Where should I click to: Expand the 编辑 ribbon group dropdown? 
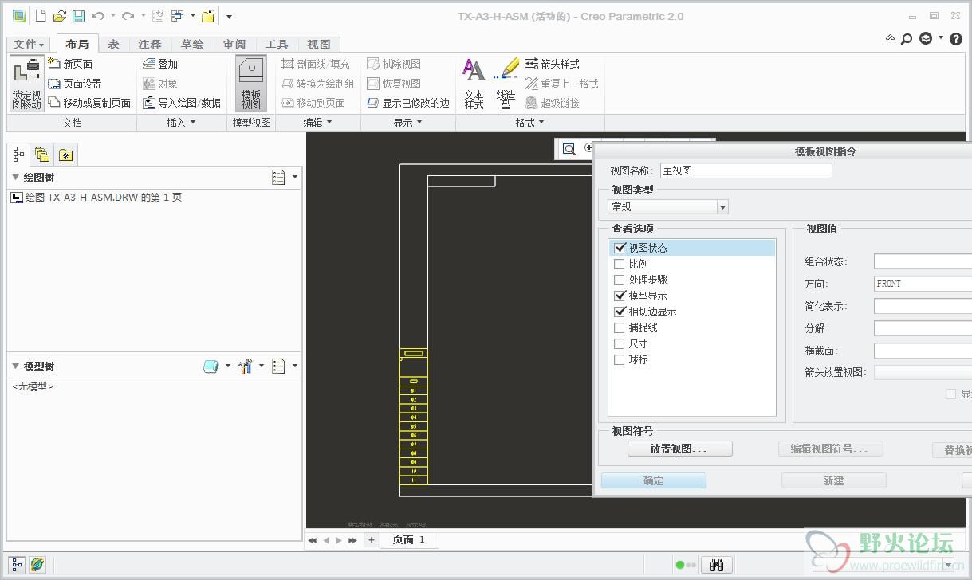pyautogui.click(x=318, y=123)
